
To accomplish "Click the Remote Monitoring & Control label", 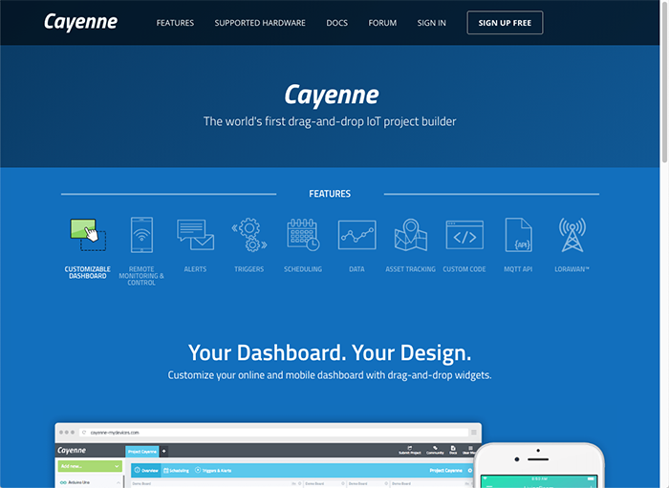I will (x=141, y=276).
